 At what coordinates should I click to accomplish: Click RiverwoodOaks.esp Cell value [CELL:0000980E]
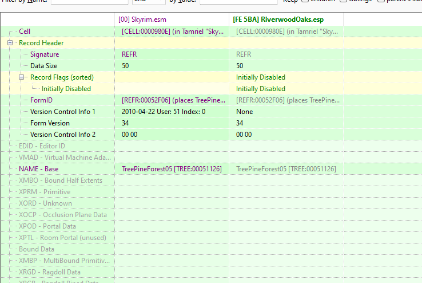tap(286, 32)
